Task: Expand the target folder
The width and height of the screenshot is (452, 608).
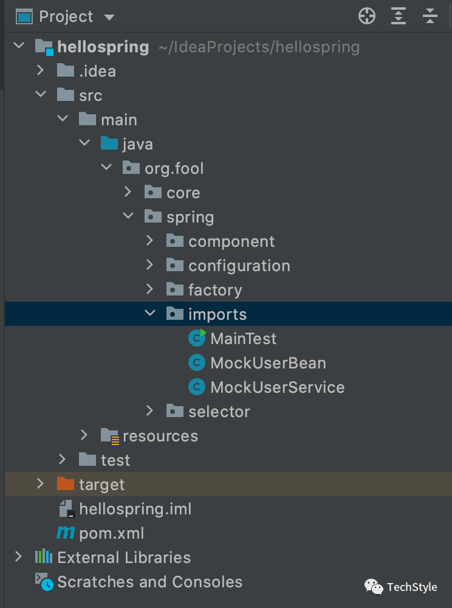Action: click(x=40, y=484)
